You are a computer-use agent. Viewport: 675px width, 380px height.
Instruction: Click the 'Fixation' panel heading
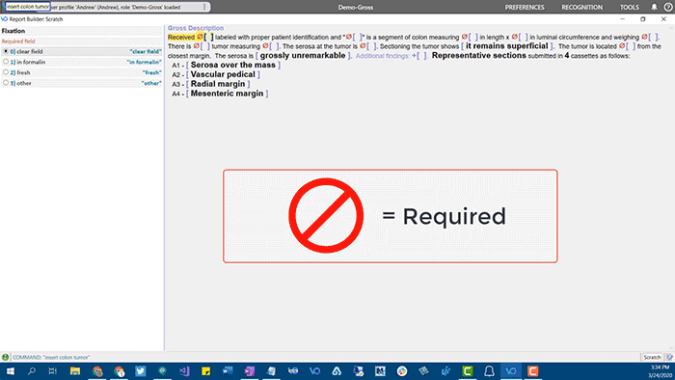click(x=13, y=31)
